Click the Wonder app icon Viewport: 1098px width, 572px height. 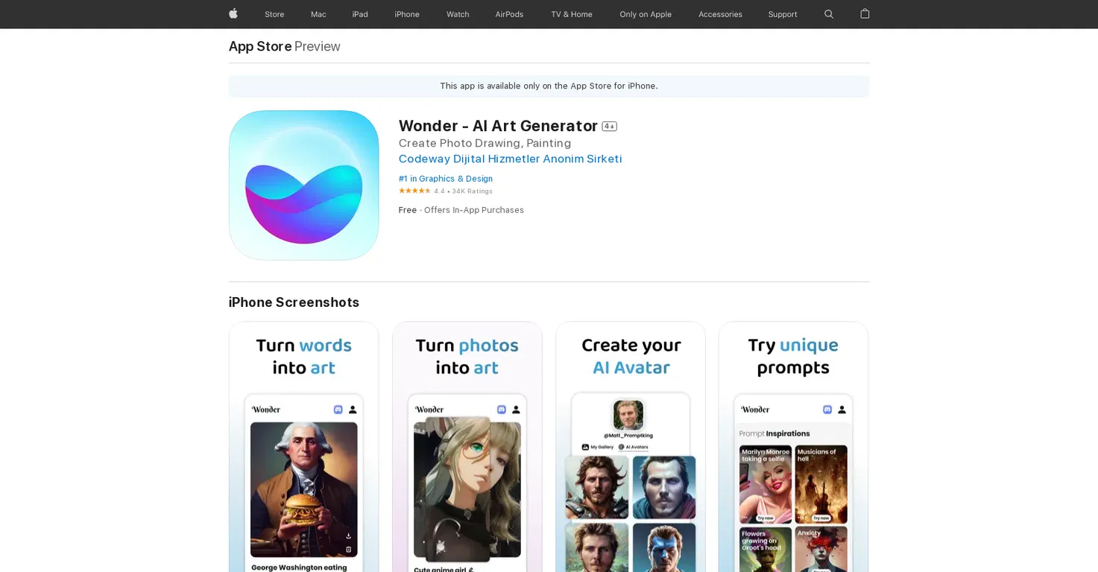pyautogui.click(x=303, y=185)
